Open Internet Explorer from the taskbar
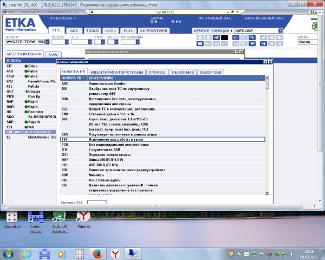The image size is (325, 260). click(27, 254)
